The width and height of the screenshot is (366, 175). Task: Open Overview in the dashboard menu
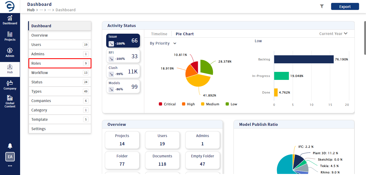60,35
